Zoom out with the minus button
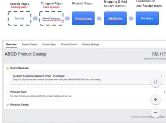The height and width of the screenshot is (123, 166). coord(156,113)
